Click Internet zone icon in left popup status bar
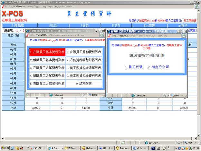201x151 pixels. coord(51,95)
